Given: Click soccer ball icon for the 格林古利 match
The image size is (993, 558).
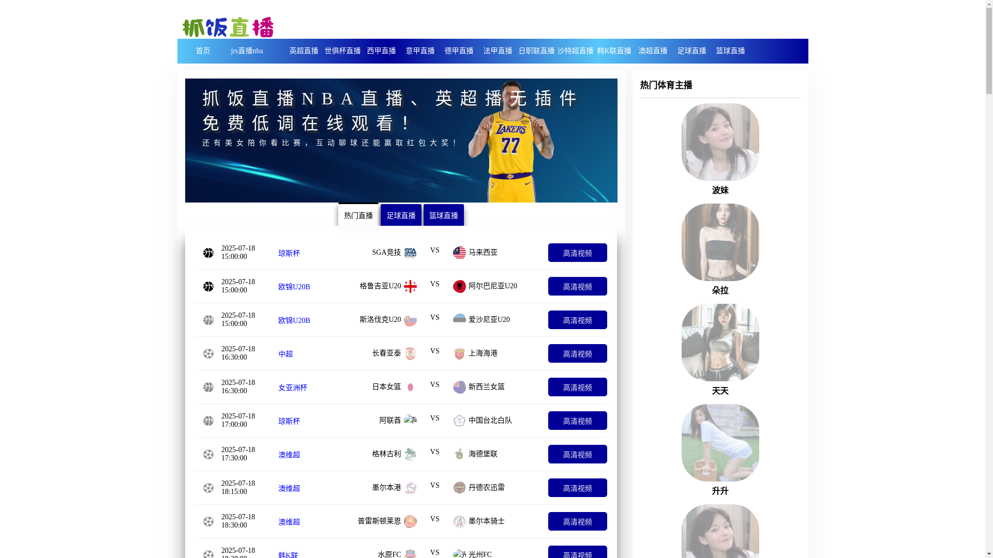Looking at the screenshot, I should coord(208,454).
